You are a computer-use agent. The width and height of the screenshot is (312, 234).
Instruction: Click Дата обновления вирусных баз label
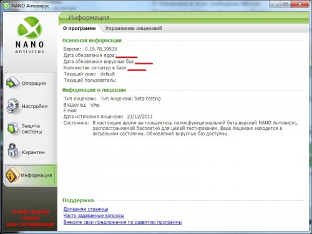click(99, 62)
